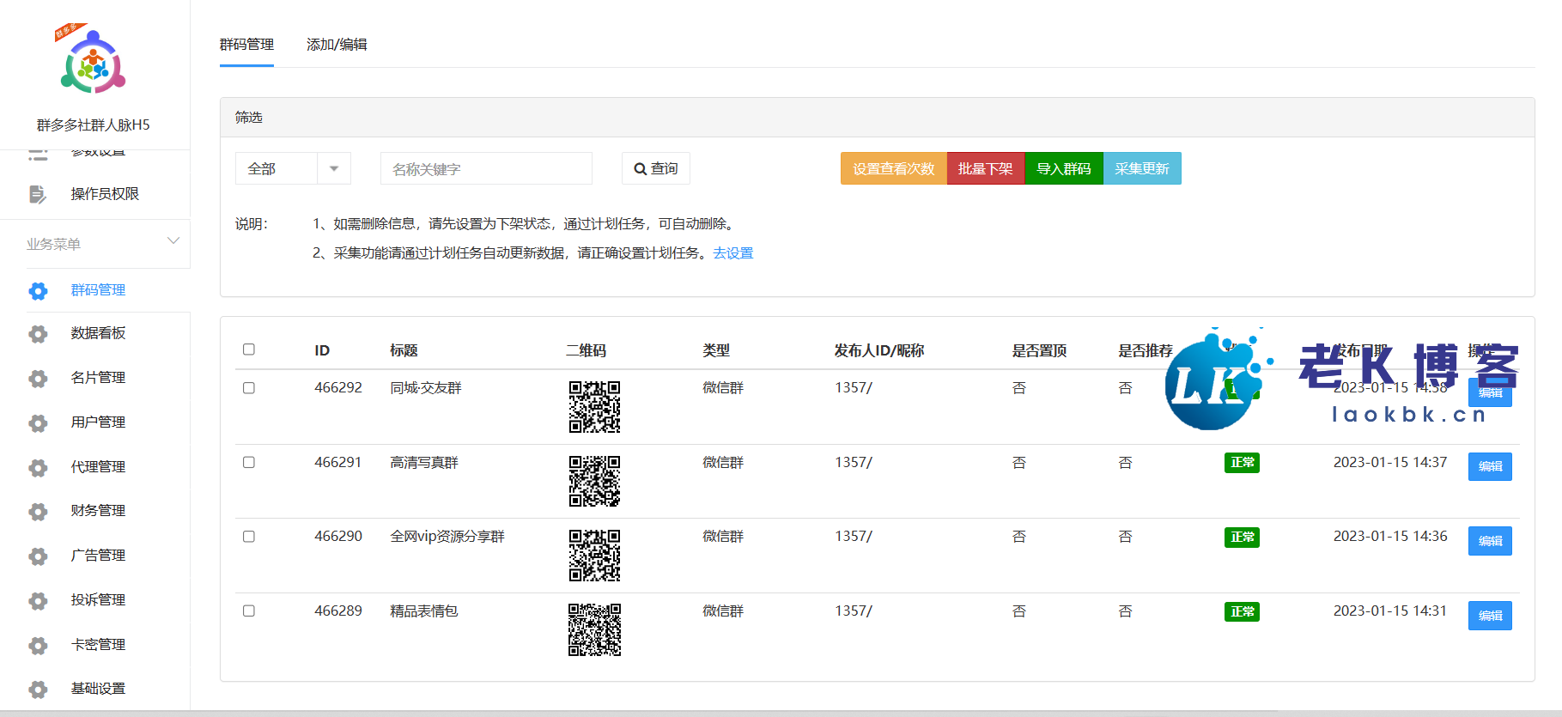Click the 发布人ID/昵称 column header

879,350
